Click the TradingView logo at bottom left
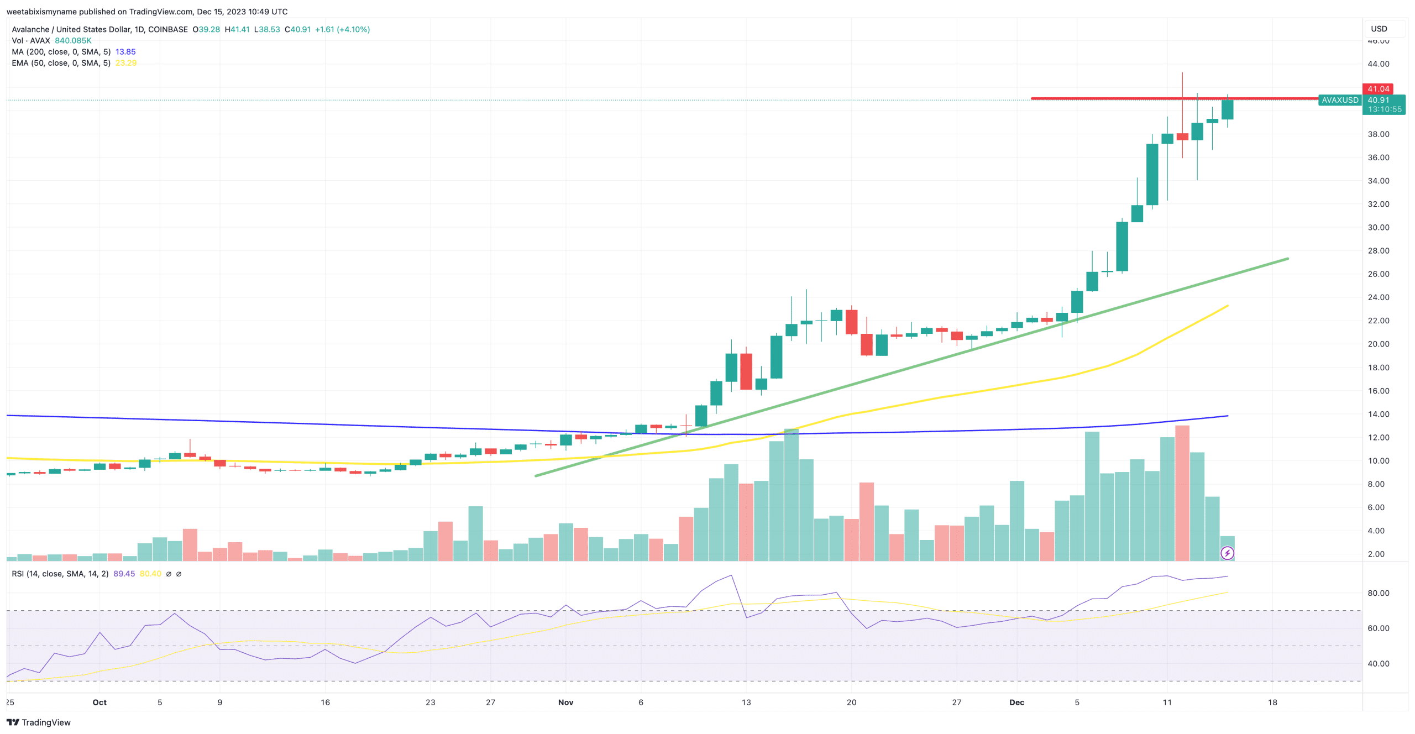 [13, 722]
